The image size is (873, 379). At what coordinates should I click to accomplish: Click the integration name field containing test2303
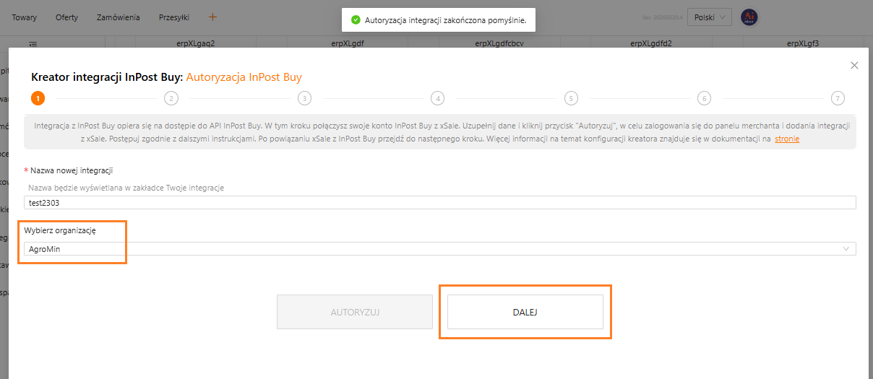coord(439,203)
